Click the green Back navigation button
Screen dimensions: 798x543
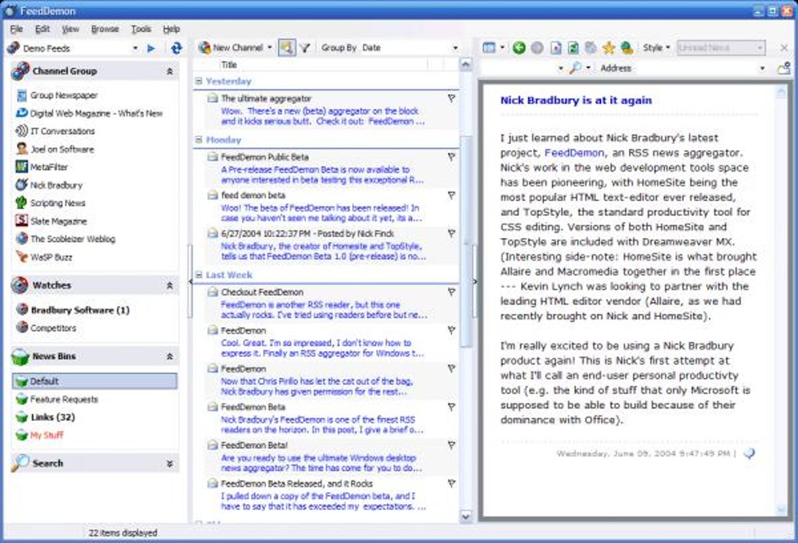[x=519, y=48]
